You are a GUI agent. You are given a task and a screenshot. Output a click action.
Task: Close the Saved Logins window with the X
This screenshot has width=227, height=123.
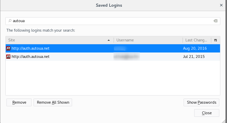tap(221, 5)
